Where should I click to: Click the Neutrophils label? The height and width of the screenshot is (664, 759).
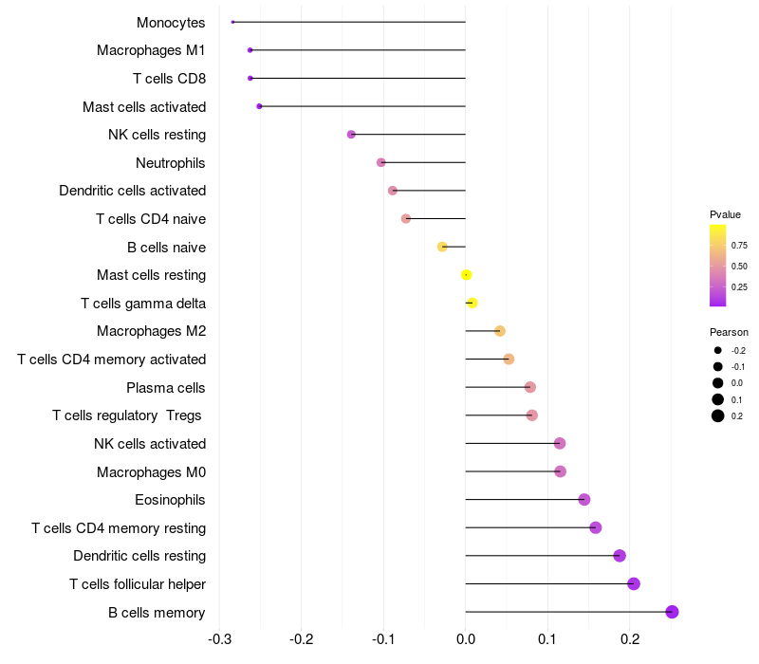[x=171, y=162]
